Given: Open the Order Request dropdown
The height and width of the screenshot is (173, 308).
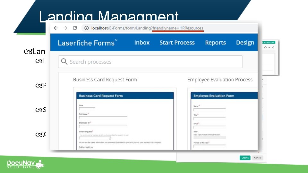Looking at the screenshot, I should [x=95, y=138].
